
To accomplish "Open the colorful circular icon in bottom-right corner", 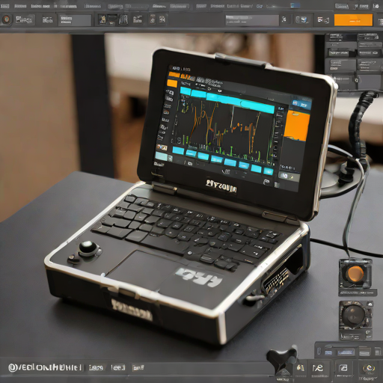I will [370, 368].
